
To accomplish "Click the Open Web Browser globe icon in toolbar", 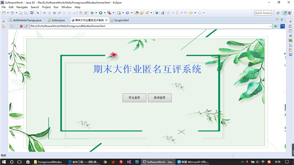I will 157,13.
